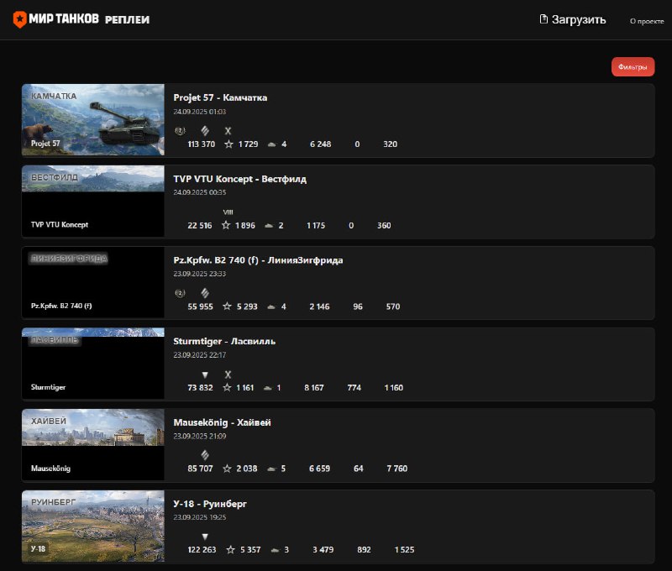
Task: Click the medal badge icon in Projet 57 row
Action: tap(180, 130)
